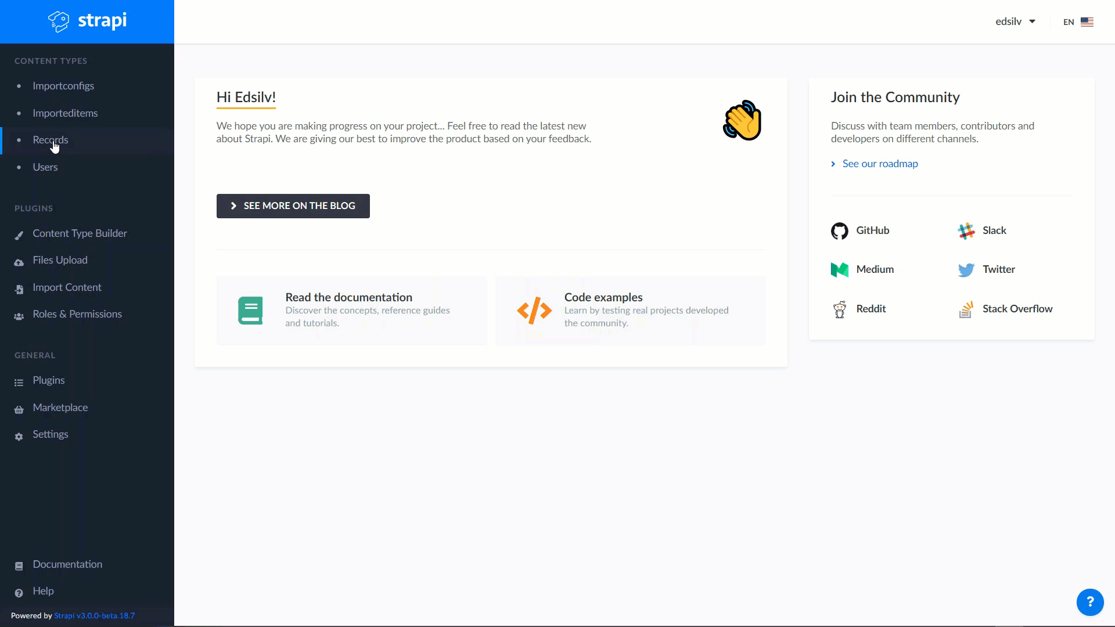Screen dimensions: 1115x627
Task: Click the Twitter bird icon
Action: (x=966, y=270)
